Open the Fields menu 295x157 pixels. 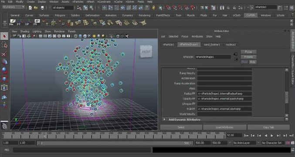pos(141,2)
